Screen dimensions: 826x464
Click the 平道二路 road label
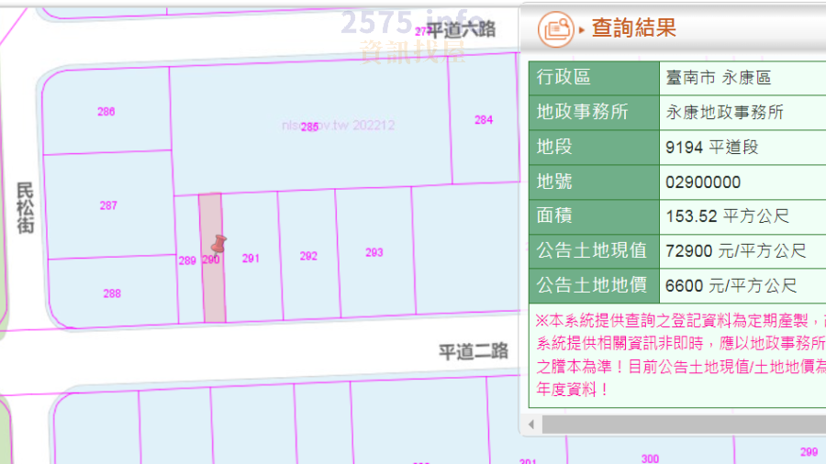click(474, 351)
